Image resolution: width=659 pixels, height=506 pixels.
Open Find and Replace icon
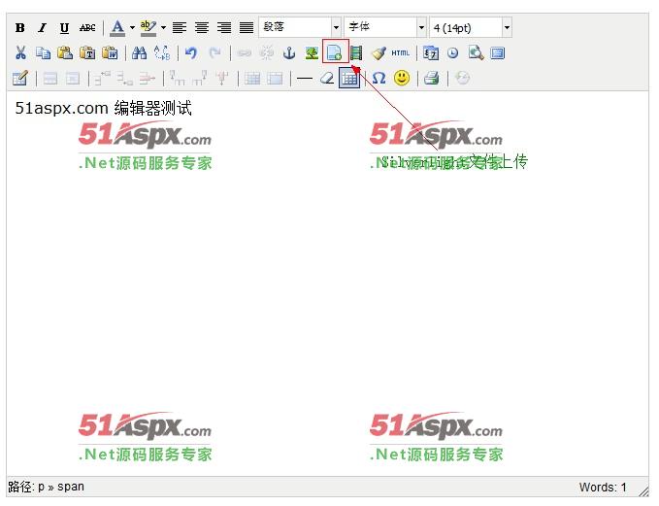[x=162, y=53]
